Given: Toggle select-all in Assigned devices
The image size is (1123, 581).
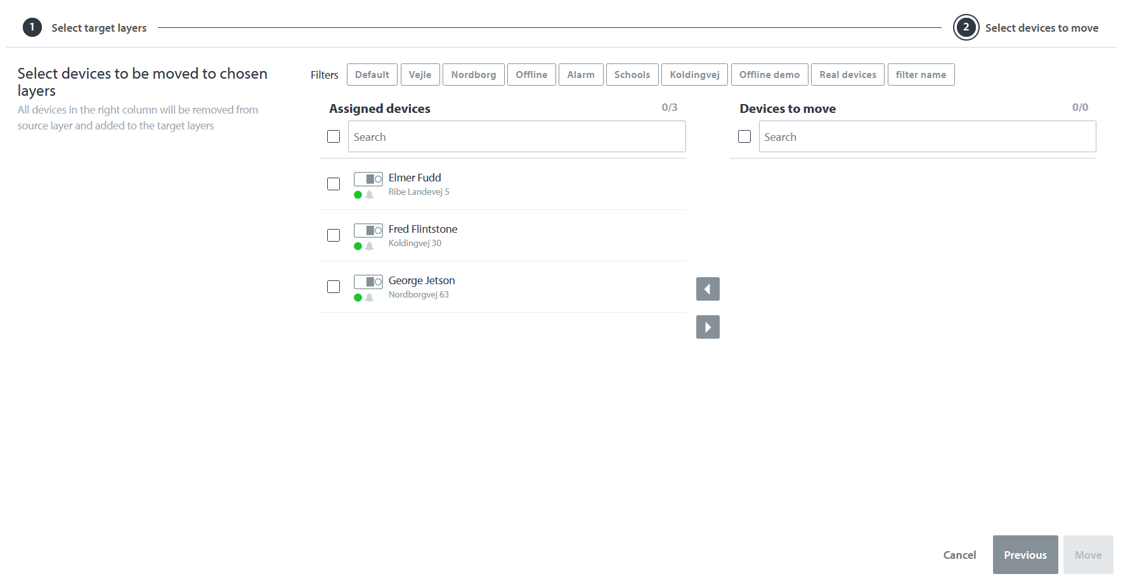Looking at the screenshot, I should click(x=334, y=136).
